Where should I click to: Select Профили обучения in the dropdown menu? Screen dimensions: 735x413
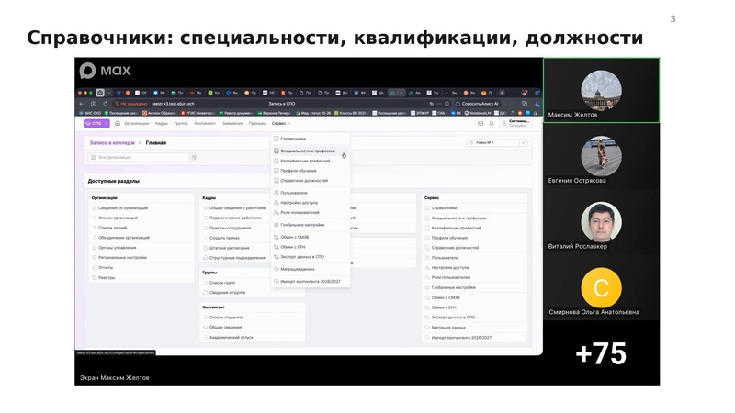click(x=311, y=171)
